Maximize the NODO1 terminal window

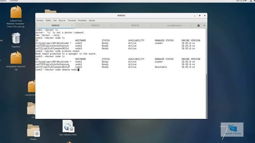point(200,15)
